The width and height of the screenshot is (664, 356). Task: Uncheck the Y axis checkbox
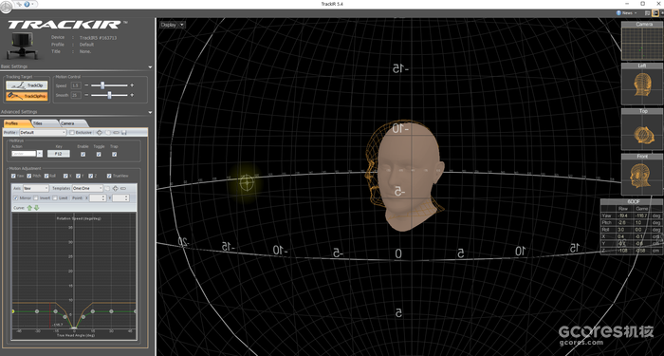[79, 176]
